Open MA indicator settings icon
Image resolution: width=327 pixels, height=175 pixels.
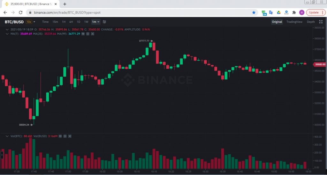(x=88, y=34)
